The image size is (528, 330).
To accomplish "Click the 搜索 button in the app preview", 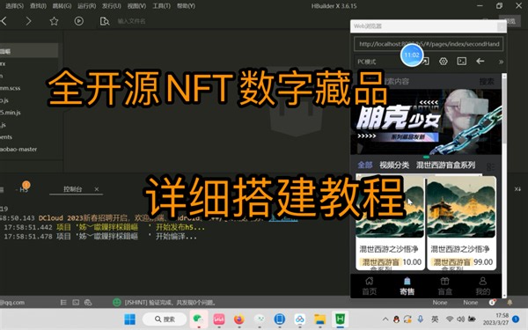I will click(x=487, y=82).
